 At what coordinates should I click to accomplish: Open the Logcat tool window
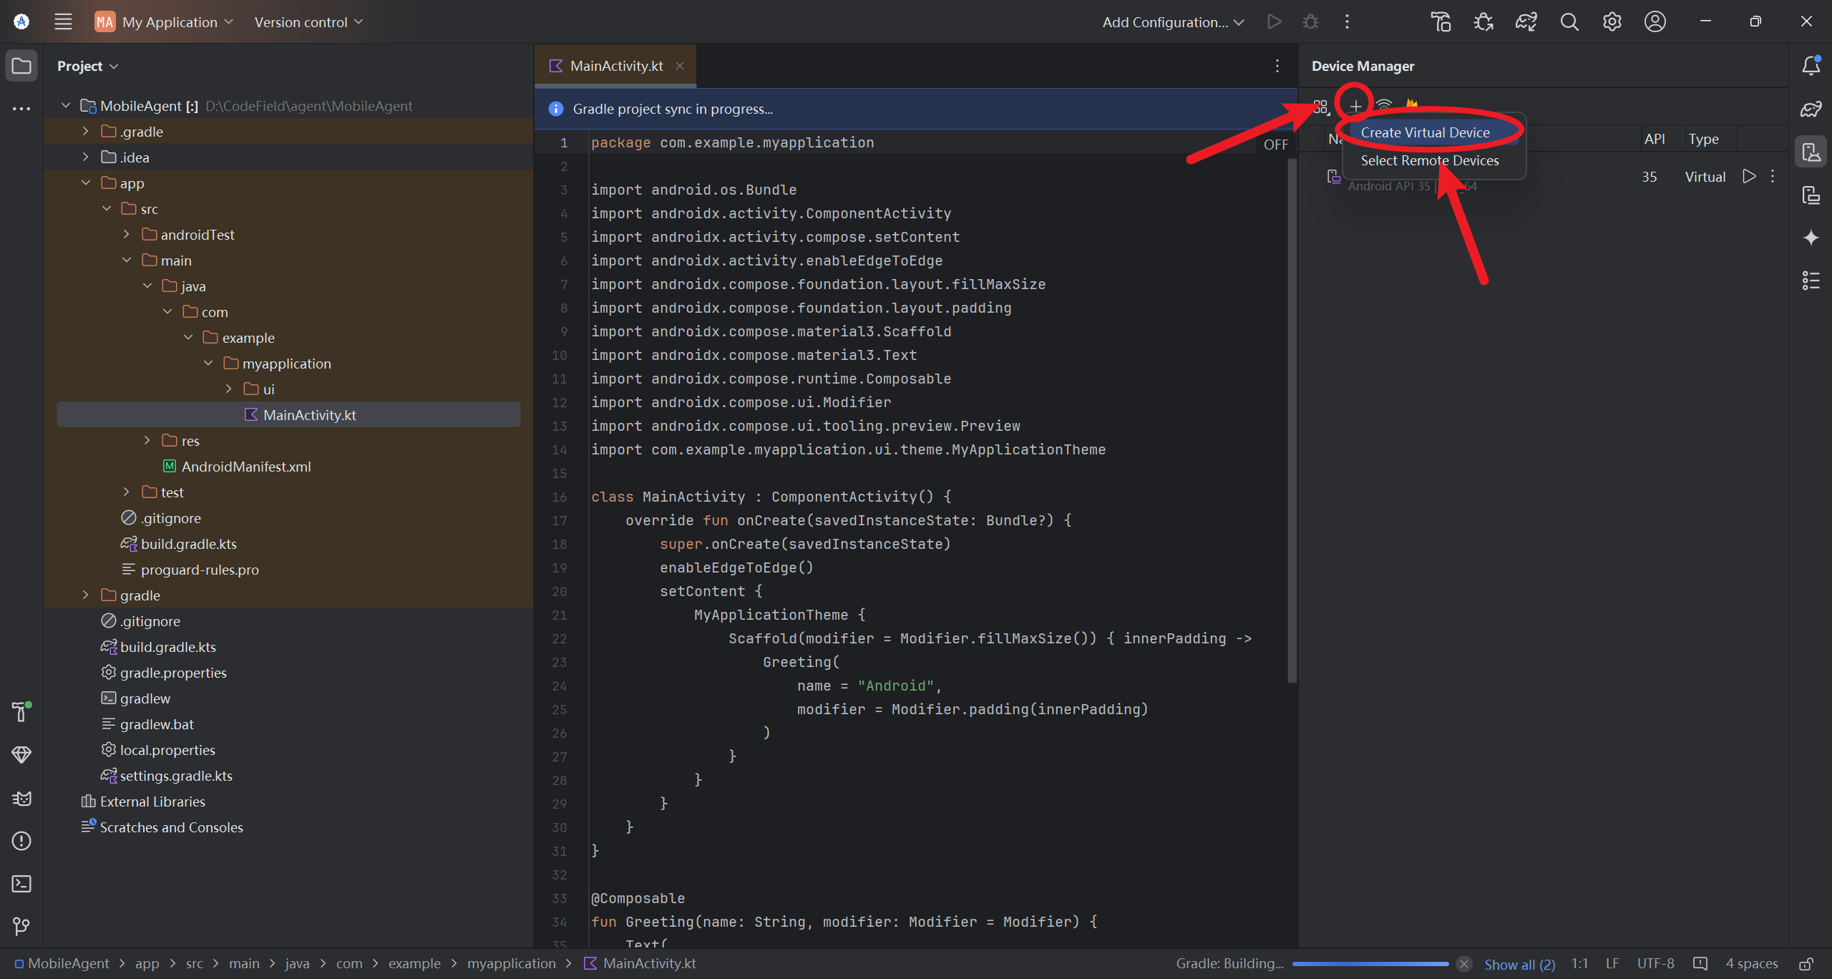(21, 798)
